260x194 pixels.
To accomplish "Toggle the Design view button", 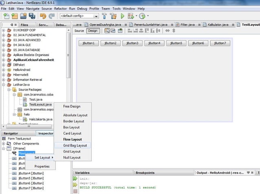I will pos(93,31).
